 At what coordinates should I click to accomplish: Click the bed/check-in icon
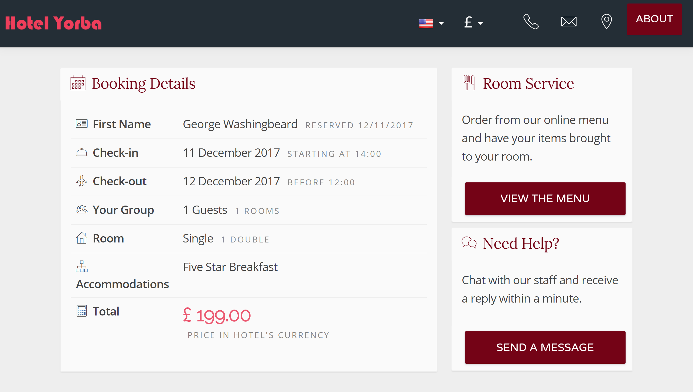(81, 152)
